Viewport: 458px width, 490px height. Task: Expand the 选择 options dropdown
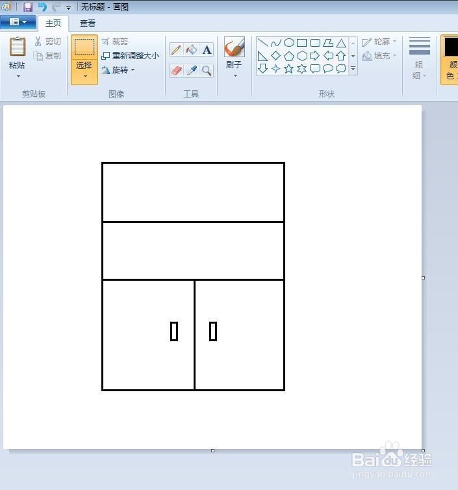[x=84, y=76]
